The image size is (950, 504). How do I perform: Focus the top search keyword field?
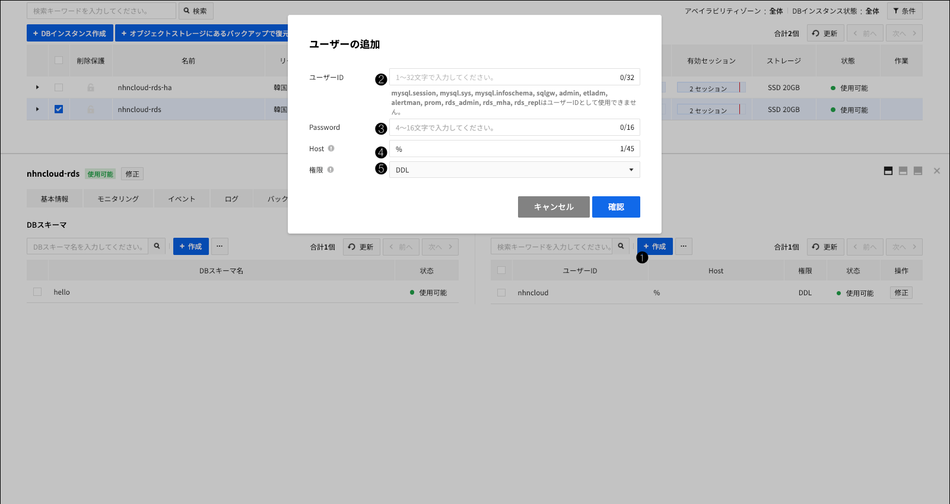coord(101,11)
